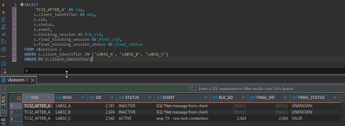Select LAB32_B cell in WHO column
The height and width of the screenshot is (126, 345).
[71, 112]
